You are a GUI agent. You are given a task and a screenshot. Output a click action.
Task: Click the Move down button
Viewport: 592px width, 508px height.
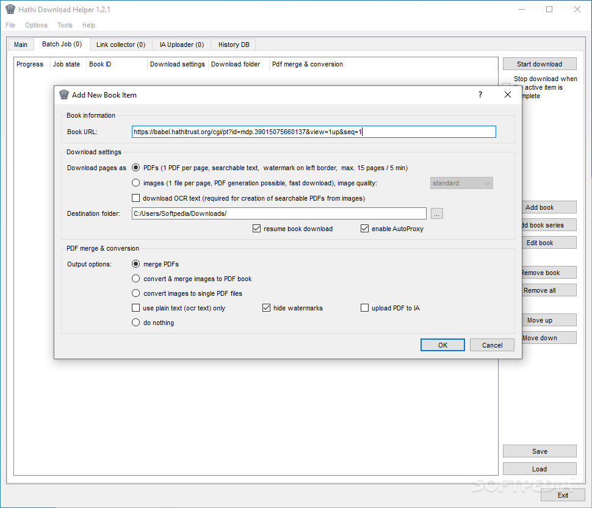(x=549, y=337)
